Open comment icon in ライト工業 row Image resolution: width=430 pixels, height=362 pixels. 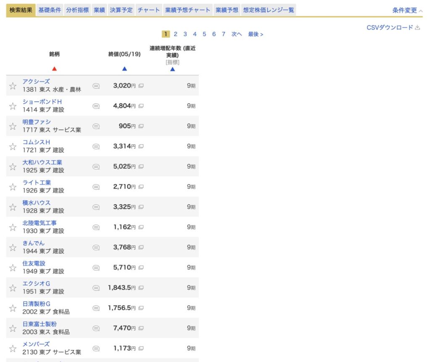click(96, 187)
